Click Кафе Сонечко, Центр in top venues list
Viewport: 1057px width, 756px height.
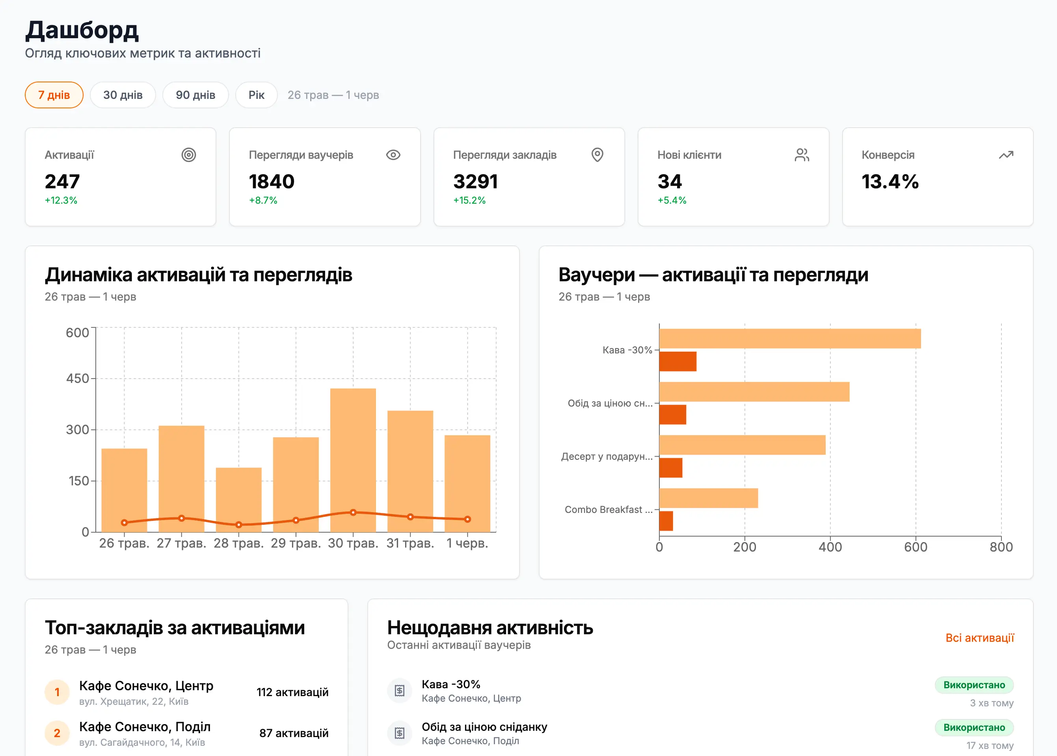[146, 686]
